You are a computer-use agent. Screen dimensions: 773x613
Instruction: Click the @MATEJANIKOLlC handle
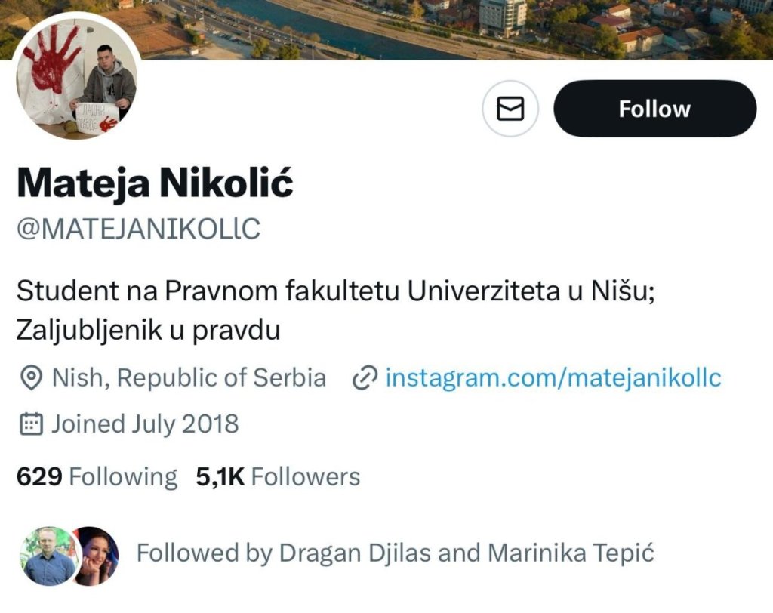(x=138, y=229)
